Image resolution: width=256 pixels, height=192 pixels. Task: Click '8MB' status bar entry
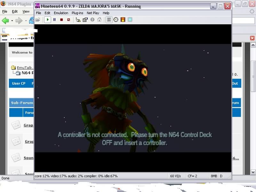point(214,176)
